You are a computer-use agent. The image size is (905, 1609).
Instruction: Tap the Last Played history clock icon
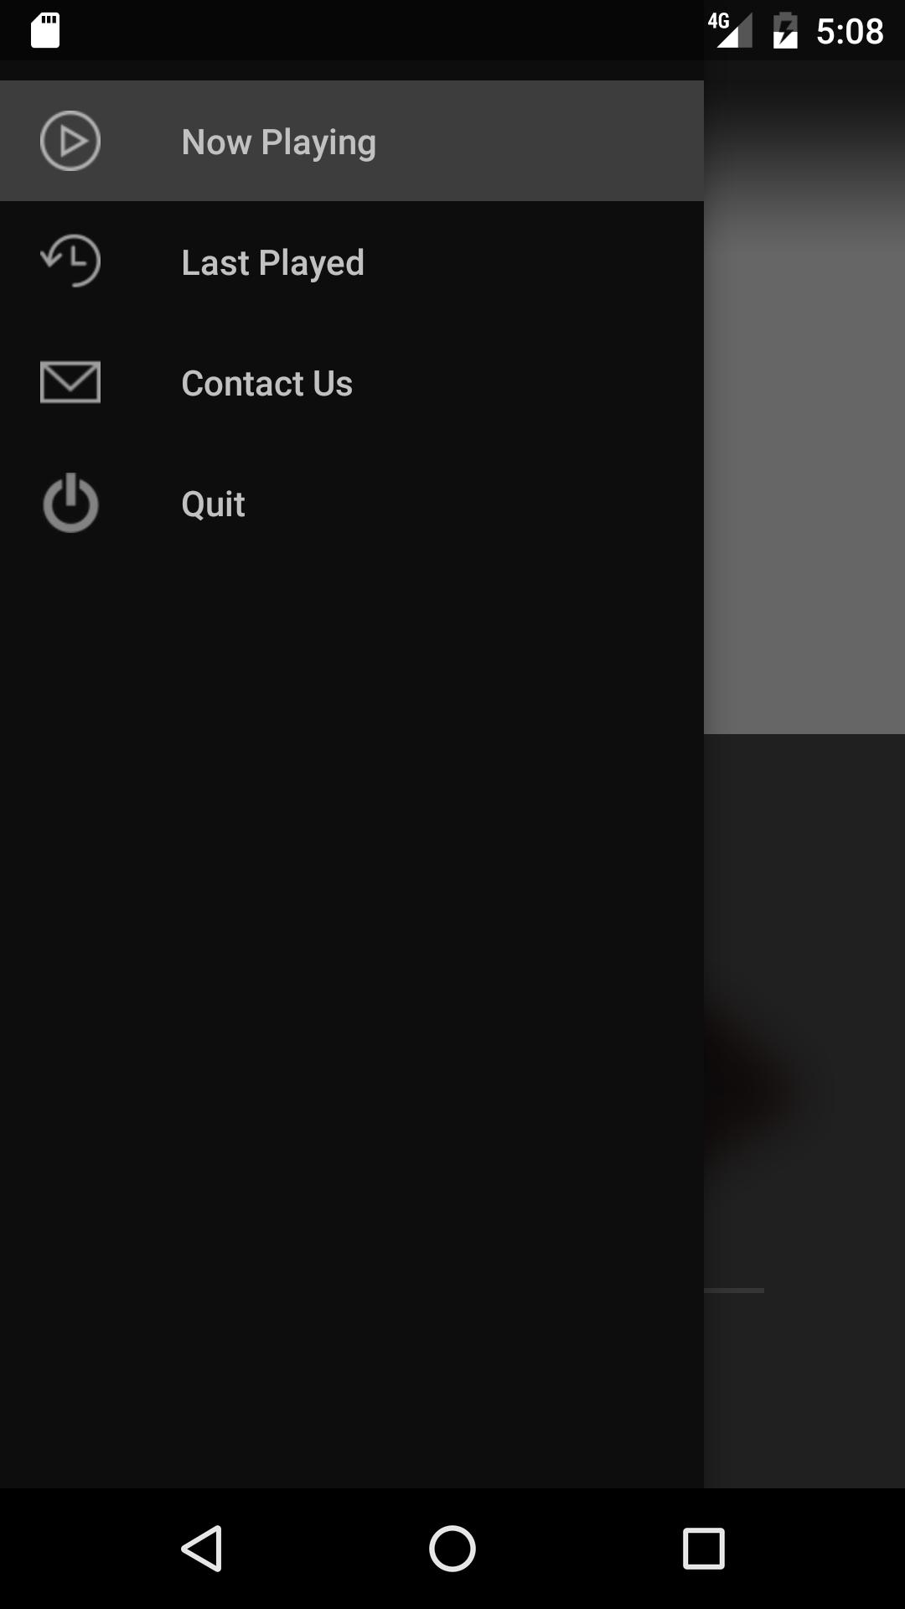[70, 261]
